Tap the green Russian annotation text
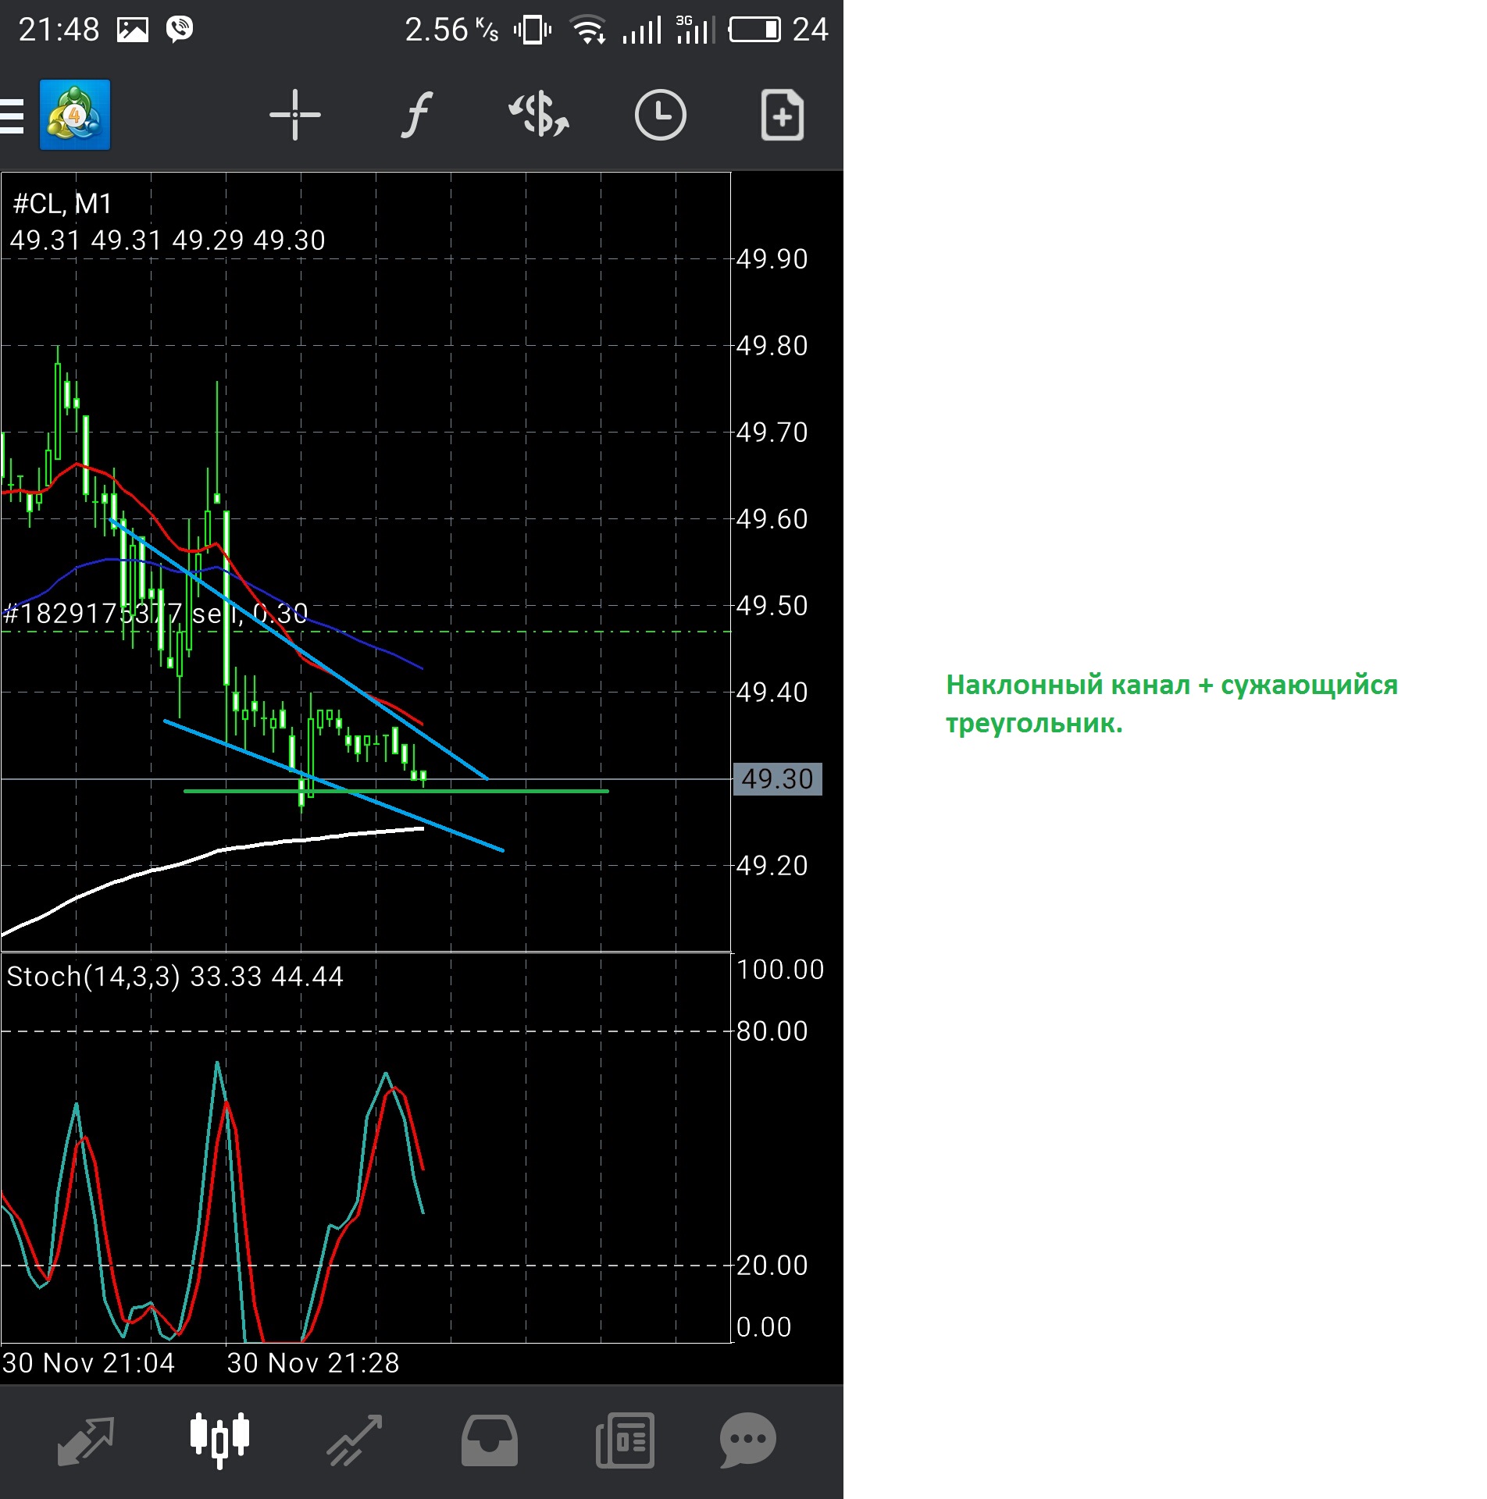Viewport: 1487px width, 1499px height. (1171, 704)
